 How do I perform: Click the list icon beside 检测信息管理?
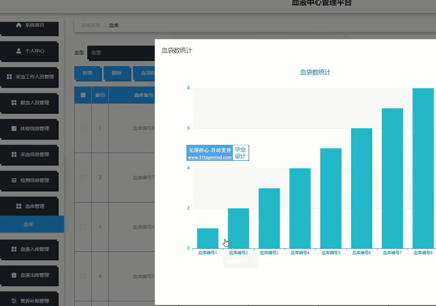coord(14,180)
